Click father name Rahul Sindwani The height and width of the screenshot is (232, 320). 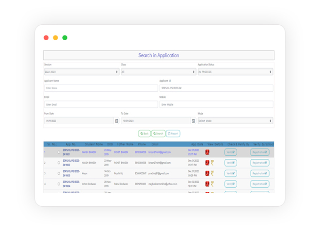click(x=121, y=184)
